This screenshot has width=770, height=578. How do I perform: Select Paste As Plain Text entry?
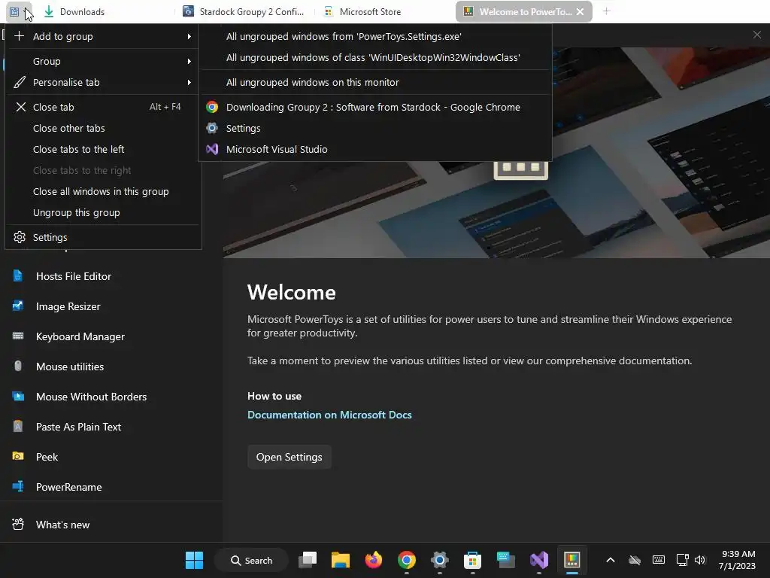pos(111,427)
